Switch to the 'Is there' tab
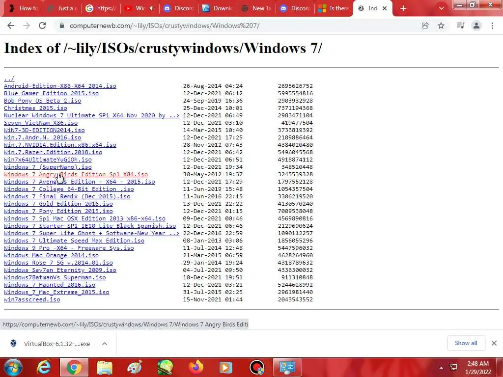 coord(334,8)
